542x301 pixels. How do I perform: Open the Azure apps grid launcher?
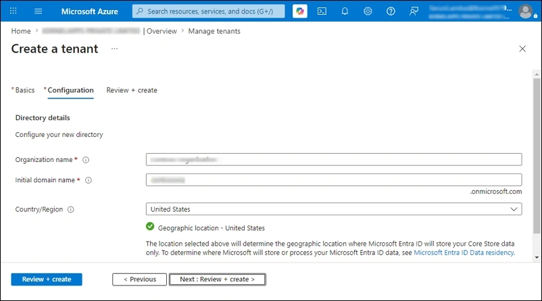coord(13,11)
